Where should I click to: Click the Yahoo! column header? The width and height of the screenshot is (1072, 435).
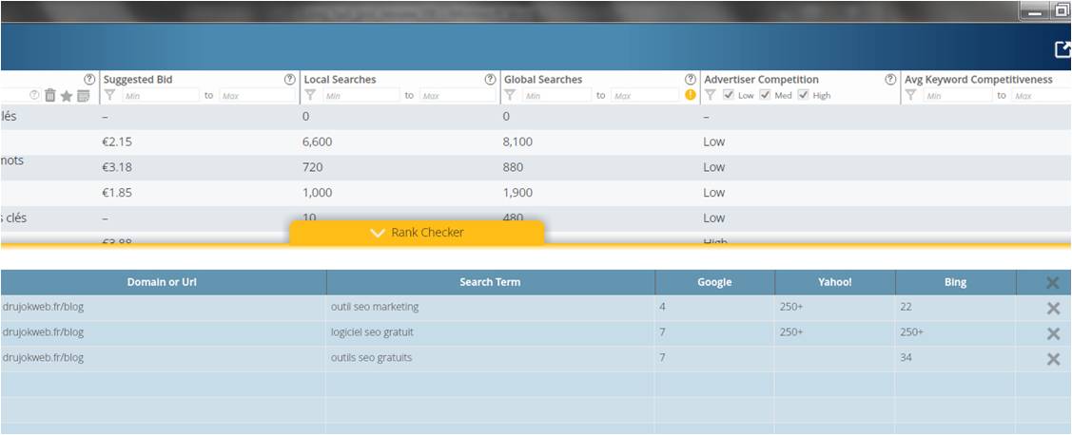(x=835, y=282)
